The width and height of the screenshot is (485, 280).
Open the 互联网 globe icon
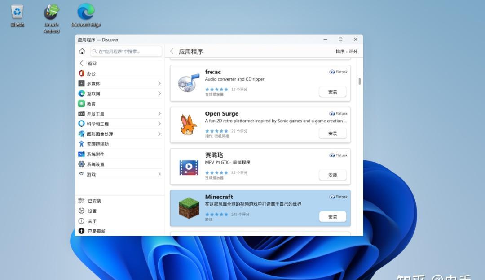click(x=81, y=94)
